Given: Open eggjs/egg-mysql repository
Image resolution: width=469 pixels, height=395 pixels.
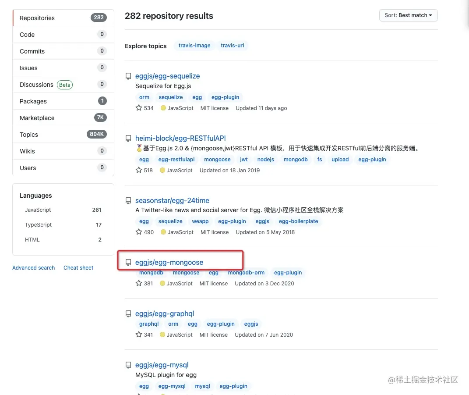Looking at the screenshot, I should [x=162, y=365].
